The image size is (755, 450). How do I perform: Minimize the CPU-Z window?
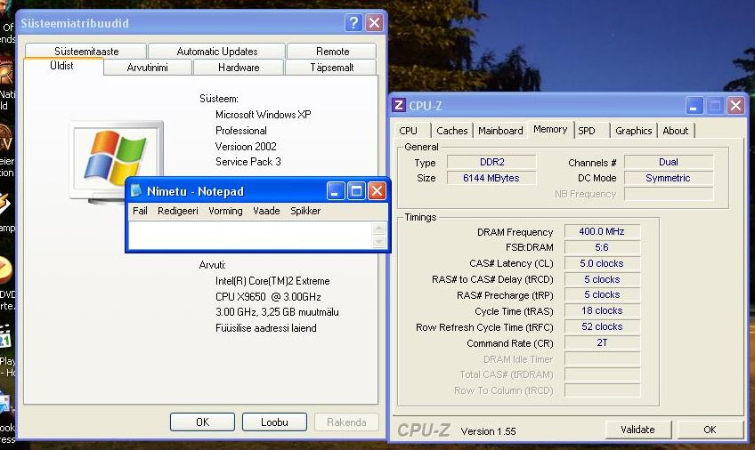[694, 105]
